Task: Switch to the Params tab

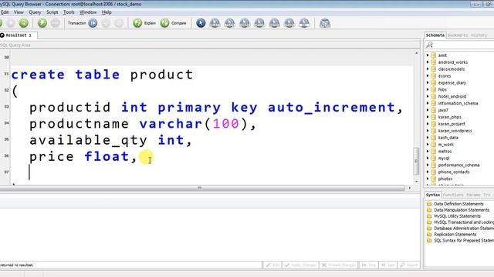Action: pyautogui.click(x=473, y=195)
